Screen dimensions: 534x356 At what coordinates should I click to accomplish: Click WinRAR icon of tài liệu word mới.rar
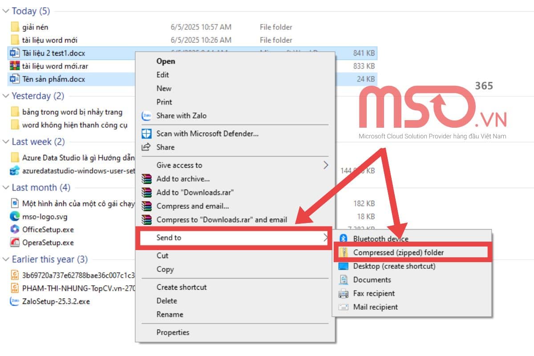pyautogui.click(x=15, y=66)
